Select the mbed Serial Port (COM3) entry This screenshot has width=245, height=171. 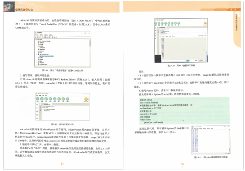pyautogui.click(x=47, y=56)
